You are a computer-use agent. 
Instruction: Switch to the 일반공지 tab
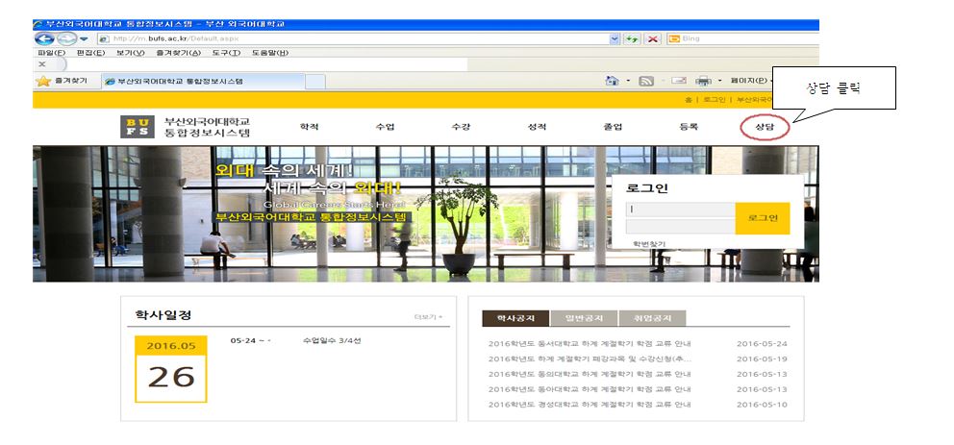[583, 318]
